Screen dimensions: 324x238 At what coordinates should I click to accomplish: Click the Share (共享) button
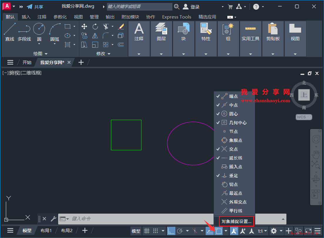point(35,7)
